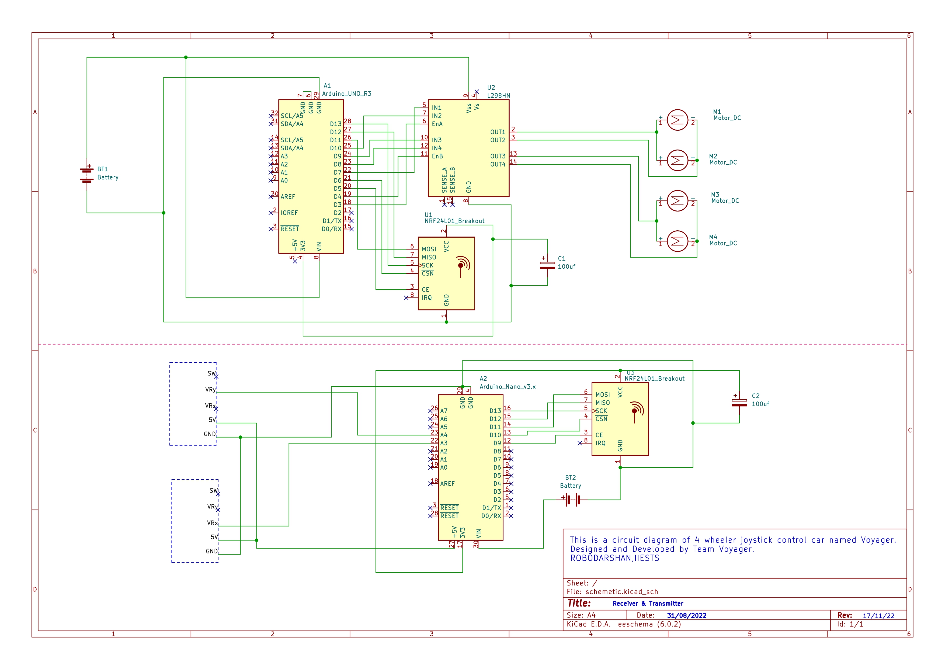Click the Rev 17/11/22 field
Image resolution: width=945 pixels, height=669 pixels.
tap(878, 616)
